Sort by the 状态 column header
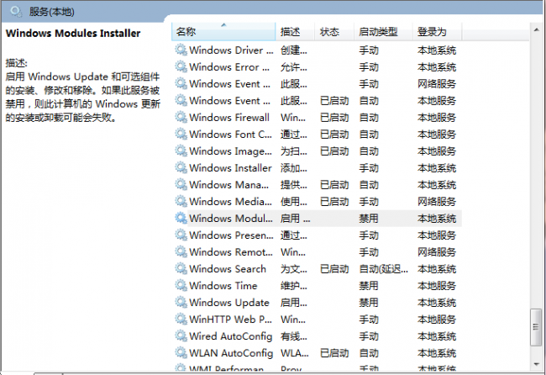 (x=334, y=32)
